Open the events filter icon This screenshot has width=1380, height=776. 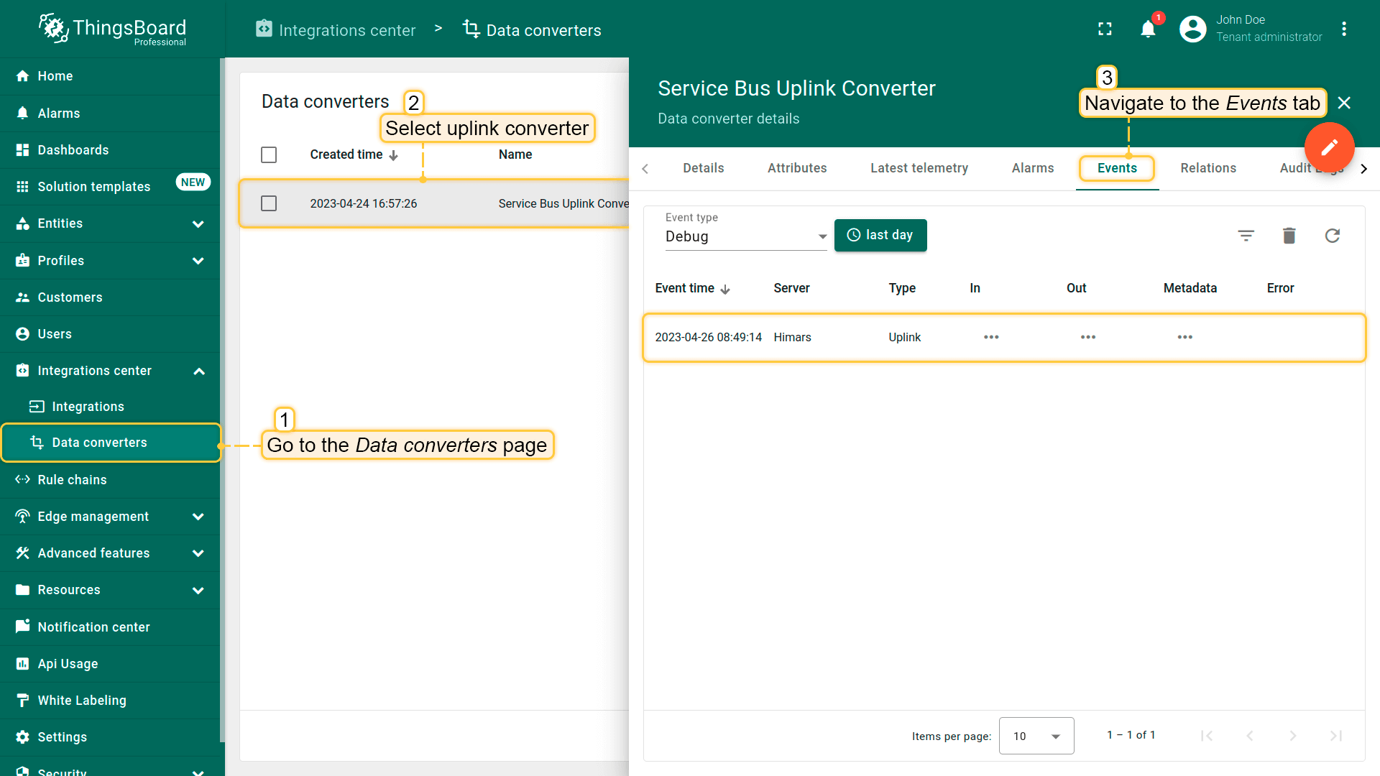click(x=1246, y=236)
